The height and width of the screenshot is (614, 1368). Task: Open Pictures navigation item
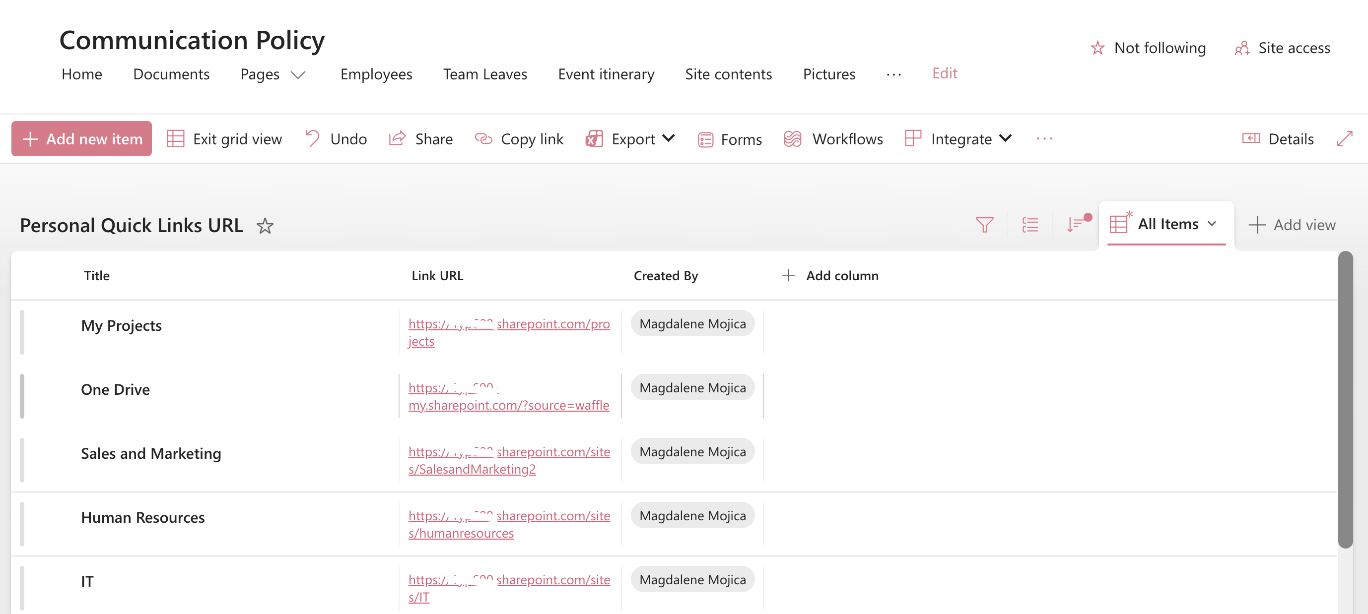point(829,74)
